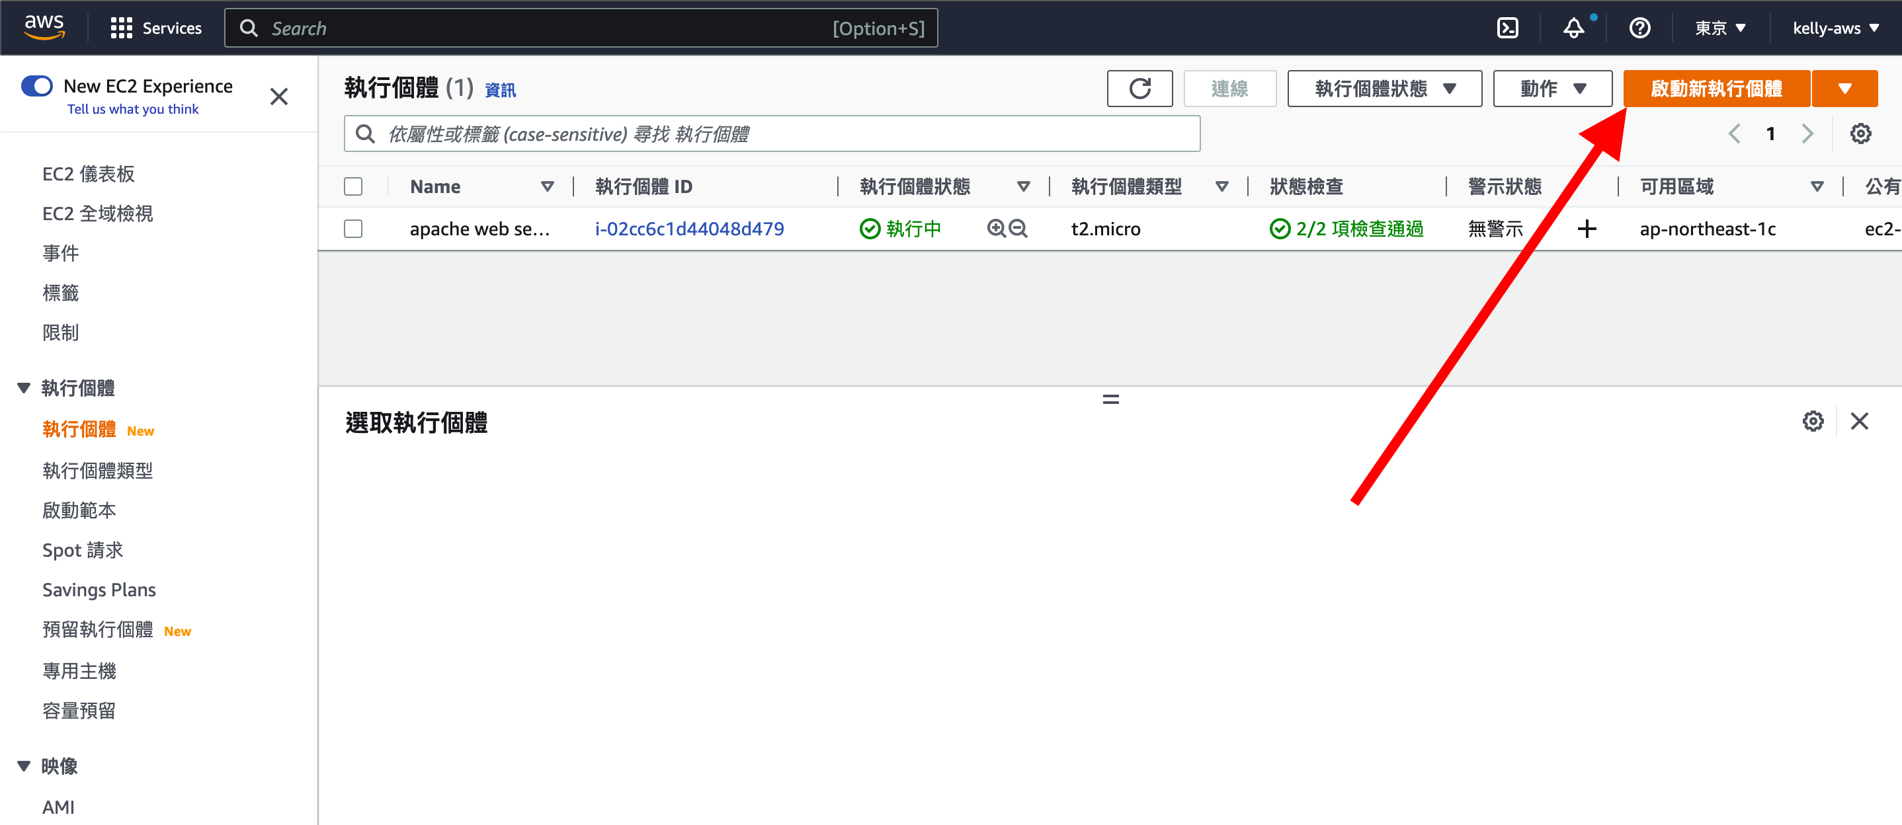Click the ap-northeast-1c zone cell
Image resolution: width=1902 pixels, height=825 pixels.
(1707, 229)
